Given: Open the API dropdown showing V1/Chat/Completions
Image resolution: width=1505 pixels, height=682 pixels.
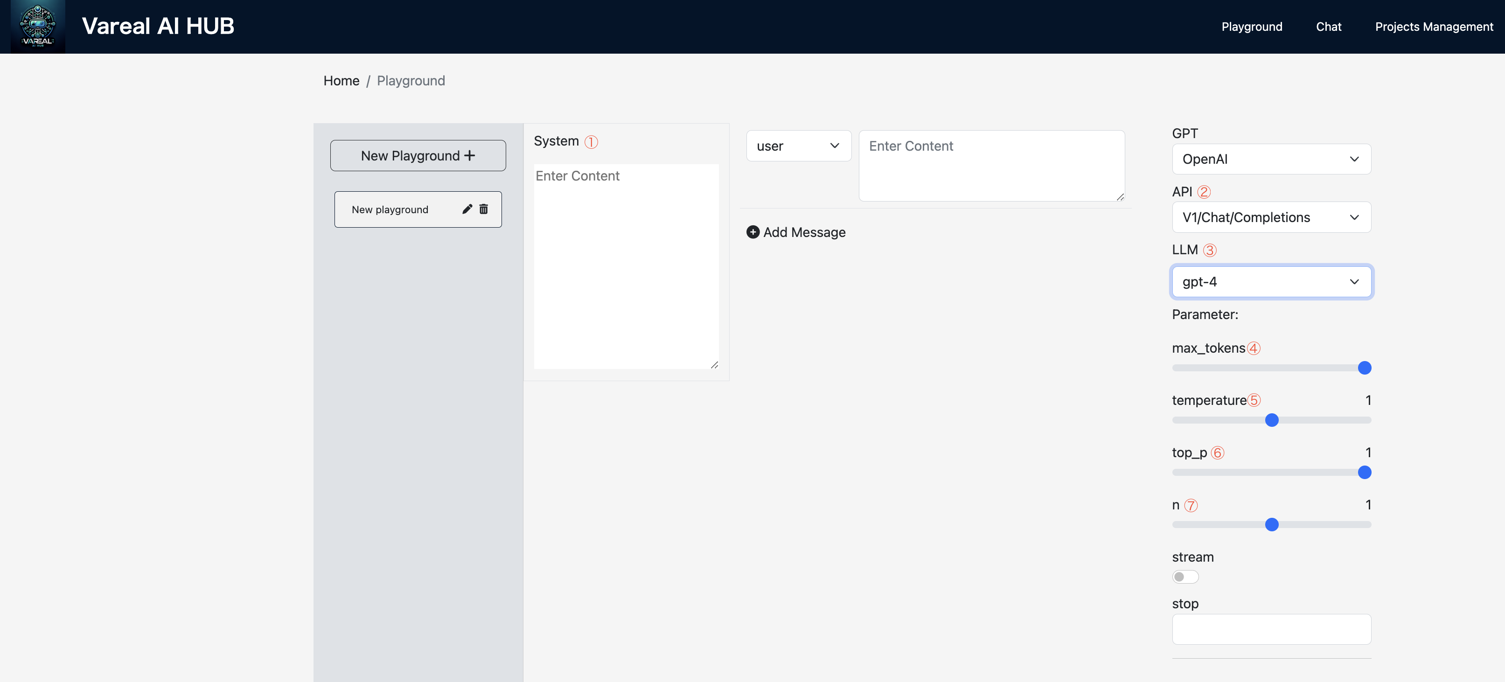Looking at the screenshot, I should pyautogui.click(x=1271, y=217).
